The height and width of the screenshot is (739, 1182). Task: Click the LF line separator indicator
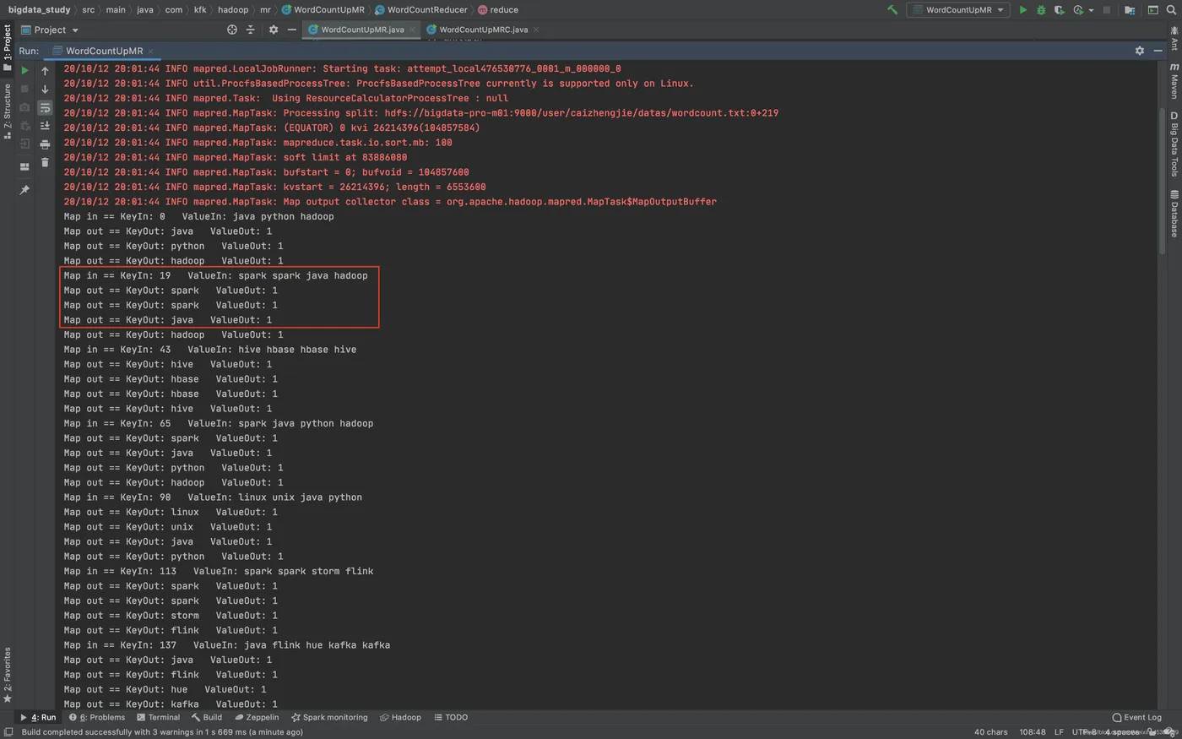[1059, 732]
